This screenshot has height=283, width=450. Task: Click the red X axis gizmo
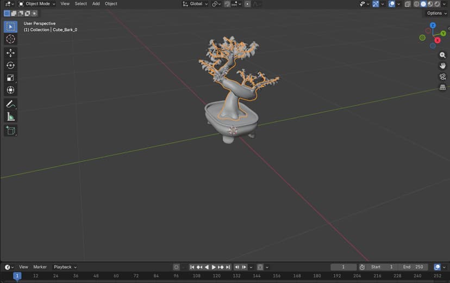point(437,40)
